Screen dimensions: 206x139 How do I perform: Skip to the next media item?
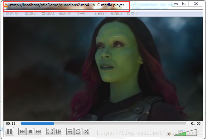pos(38,132)
